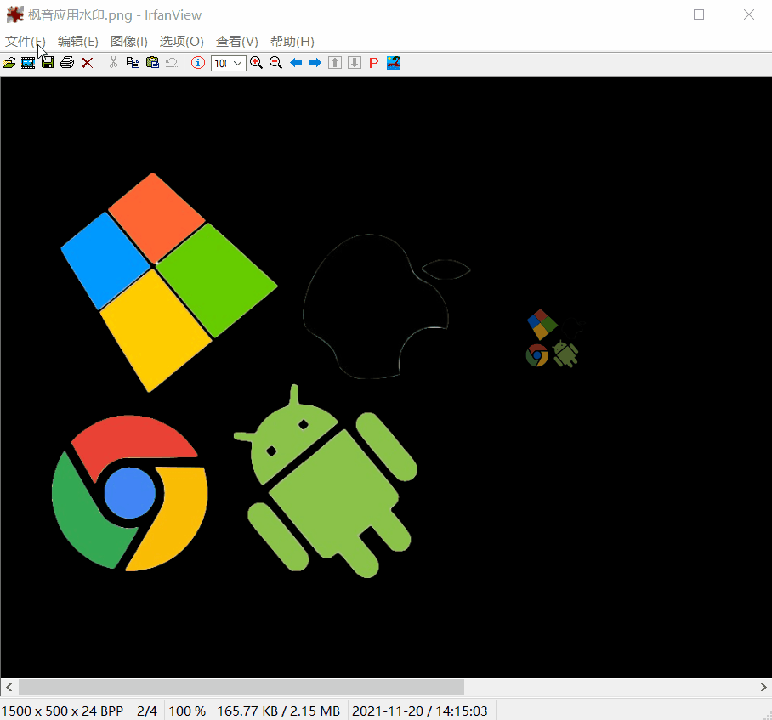Open the 编辑(E) menu
Screen dimensions: 772x720
pyautogui.click(x=77, y=42)
